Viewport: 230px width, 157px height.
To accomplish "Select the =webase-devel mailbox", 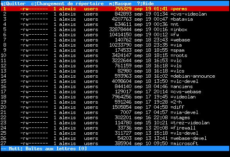I will (115, 138).
